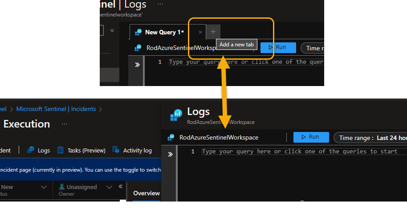Run the query in lower Logs panel

point(311,137)
